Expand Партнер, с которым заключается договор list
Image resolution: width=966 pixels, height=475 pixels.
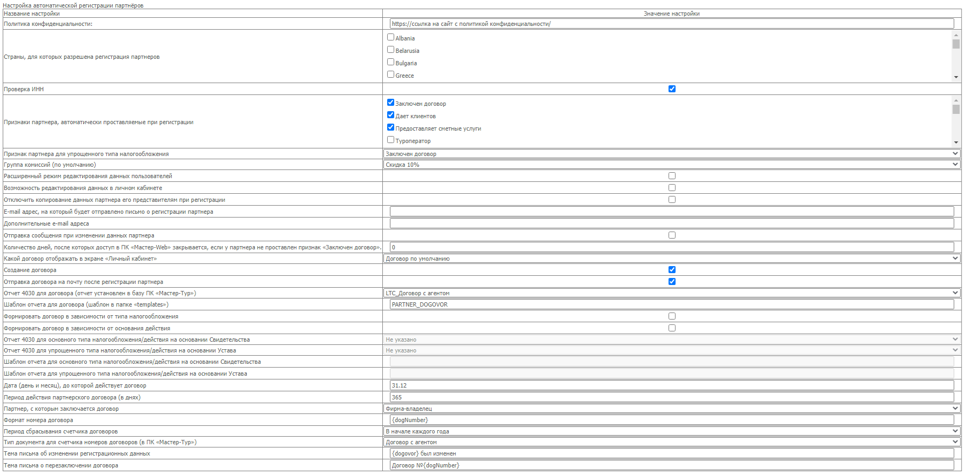coord(671,409)
